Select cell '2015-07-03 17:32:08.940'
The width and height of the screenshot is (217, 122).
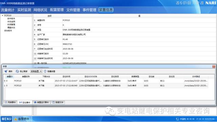click(66, 86)
